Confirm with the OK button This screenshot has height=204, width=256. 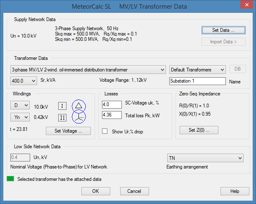coord(96,191)
